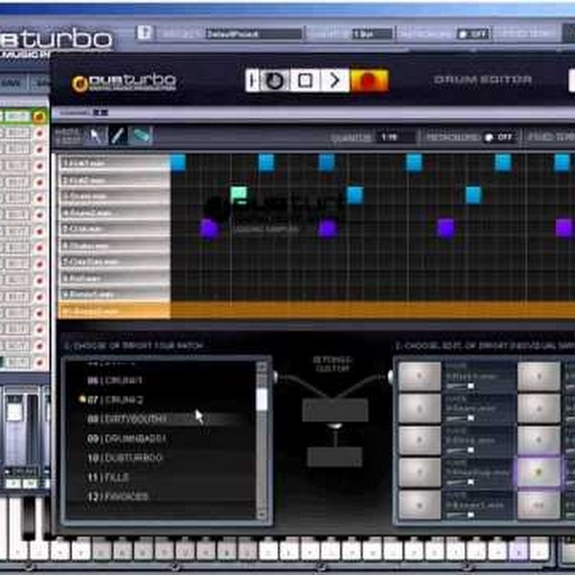Click the Record button in the drum editor
Image resolution: width=575 pixels, height=575 pixels.
coord(369,80)
